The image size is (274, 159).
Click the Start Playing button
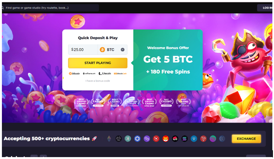click(x=98, y=63)
